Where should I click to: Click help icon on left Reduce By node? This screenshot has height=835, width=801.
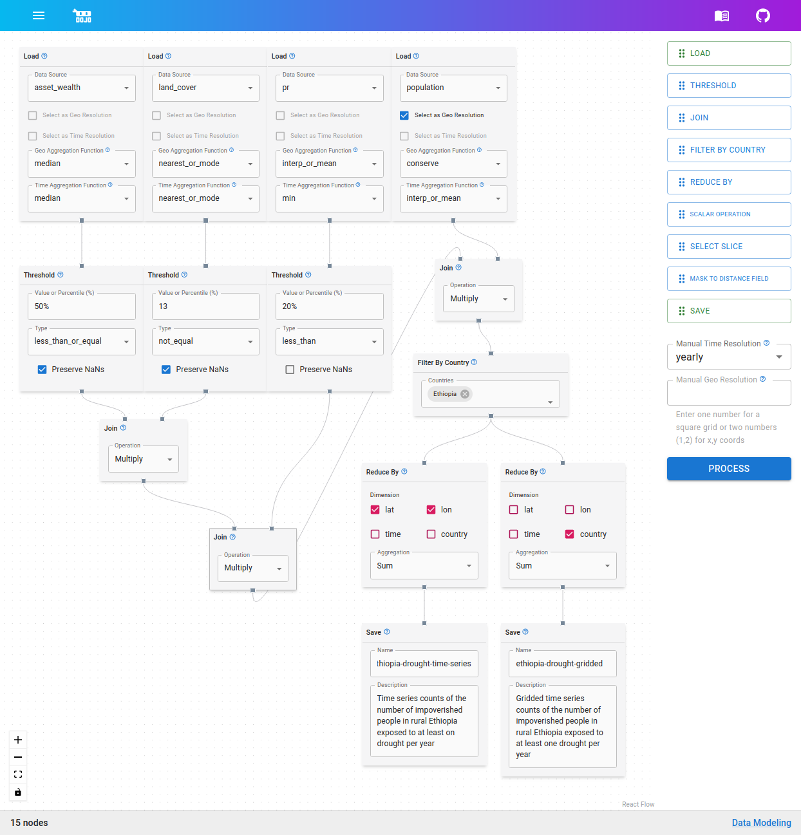click(404, 471)
